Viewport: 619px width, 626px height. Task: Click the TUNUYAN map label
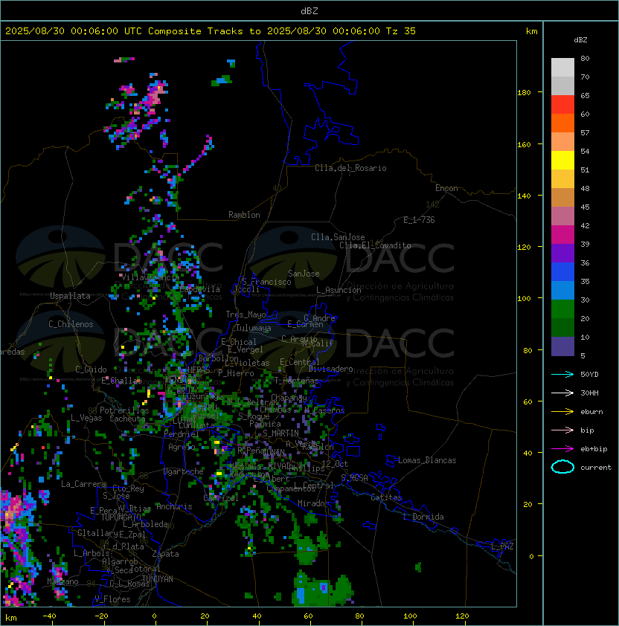coord(158,579)
